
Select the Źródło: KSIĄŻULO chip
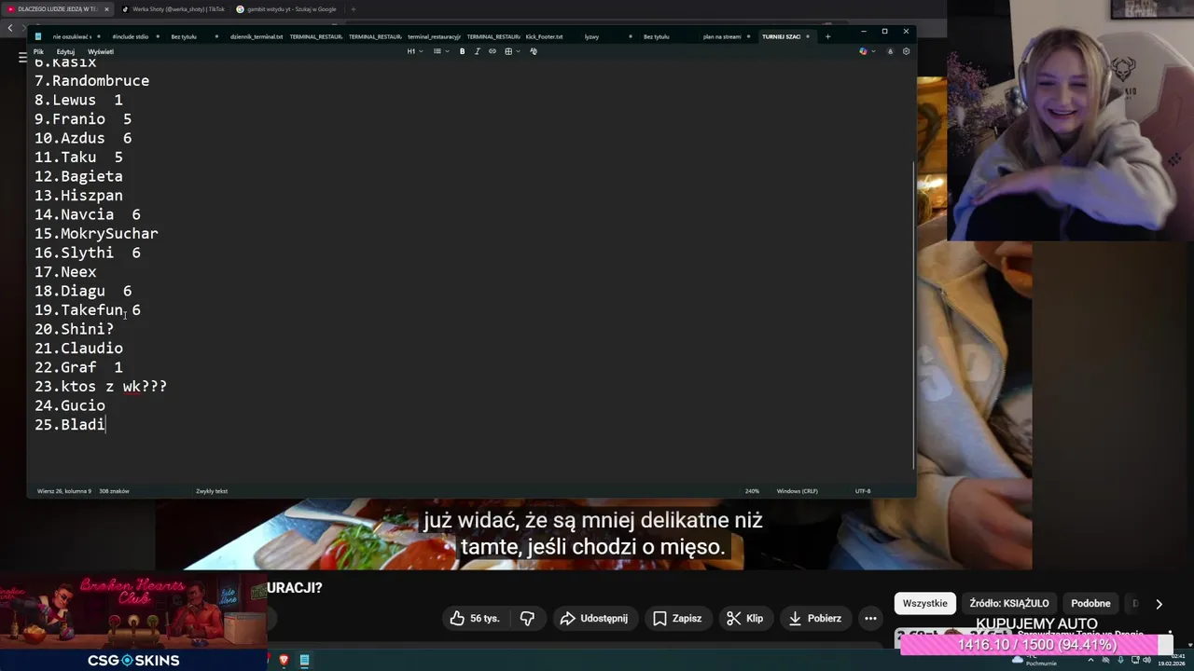pos(1009,603)
